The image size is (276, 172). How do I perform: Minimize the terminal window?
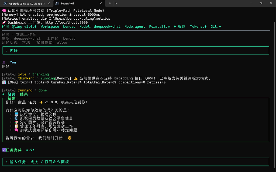[x=251, y=3]
